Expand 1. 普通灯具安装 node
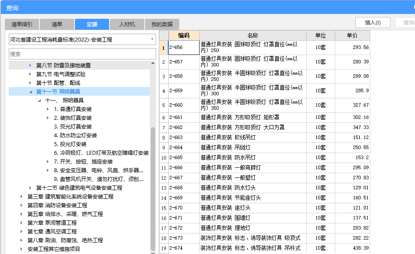Viewport: 415px width, 254px height. (48, 109)
